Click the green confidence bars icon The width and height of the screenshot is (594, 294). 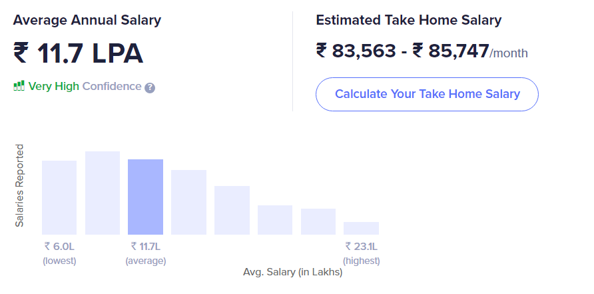(19, 86)
